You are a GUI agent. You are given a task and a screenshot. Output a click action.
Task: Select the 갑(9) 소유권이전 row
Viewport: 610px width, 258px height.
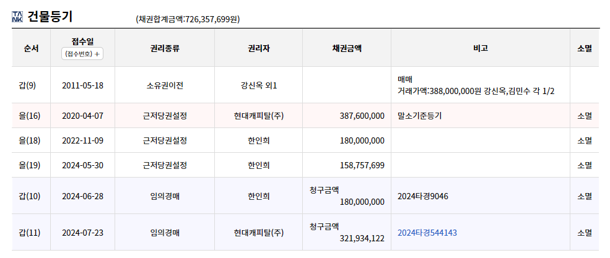(x=305, y=85)
